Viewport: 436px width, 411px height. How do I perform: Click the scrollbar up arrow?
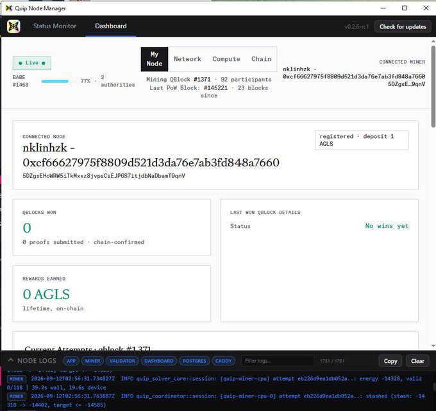433,41
